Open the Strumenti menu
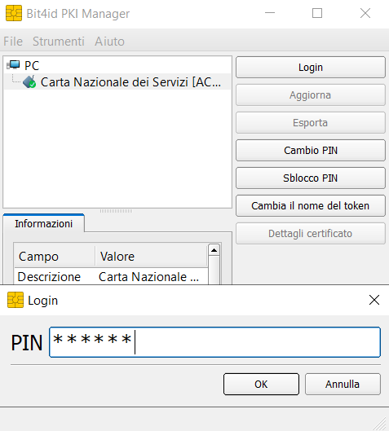Screen dimensions: 389x431 (x=59, y=42)
